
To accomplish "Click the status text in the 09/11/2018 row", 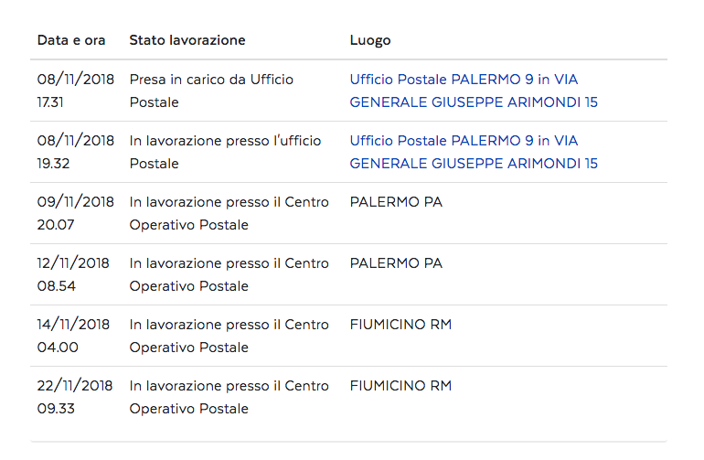I will (x=229, y=213).
